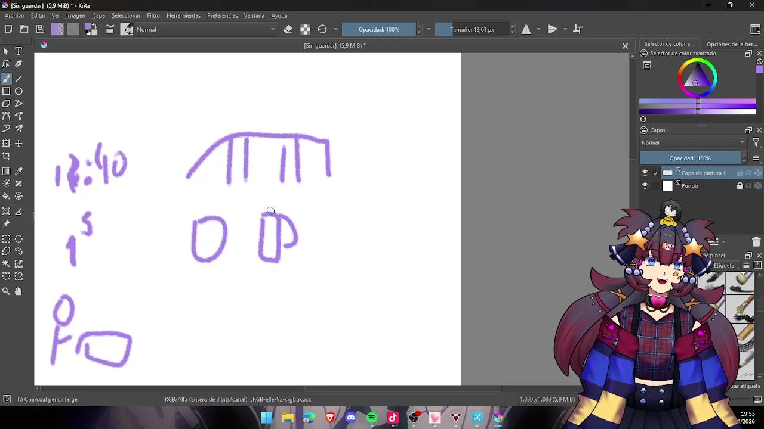Choose the Rectangular selection tool
Viewport: 764px width, 429px height.
(x=6, y=239)
